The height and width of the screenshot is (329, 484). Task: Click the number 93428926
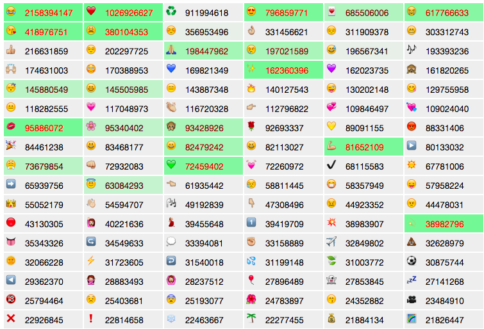tap(204, 128)
